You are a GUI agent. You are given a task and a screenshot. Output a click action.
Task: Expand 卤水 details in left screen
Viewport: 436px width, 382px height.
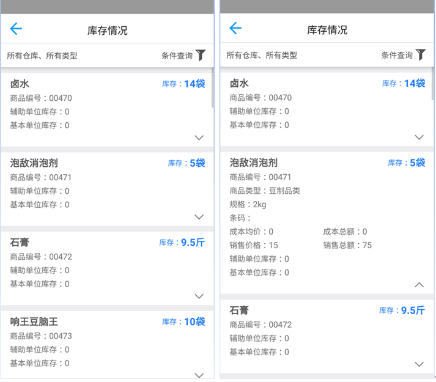point(199,138)
